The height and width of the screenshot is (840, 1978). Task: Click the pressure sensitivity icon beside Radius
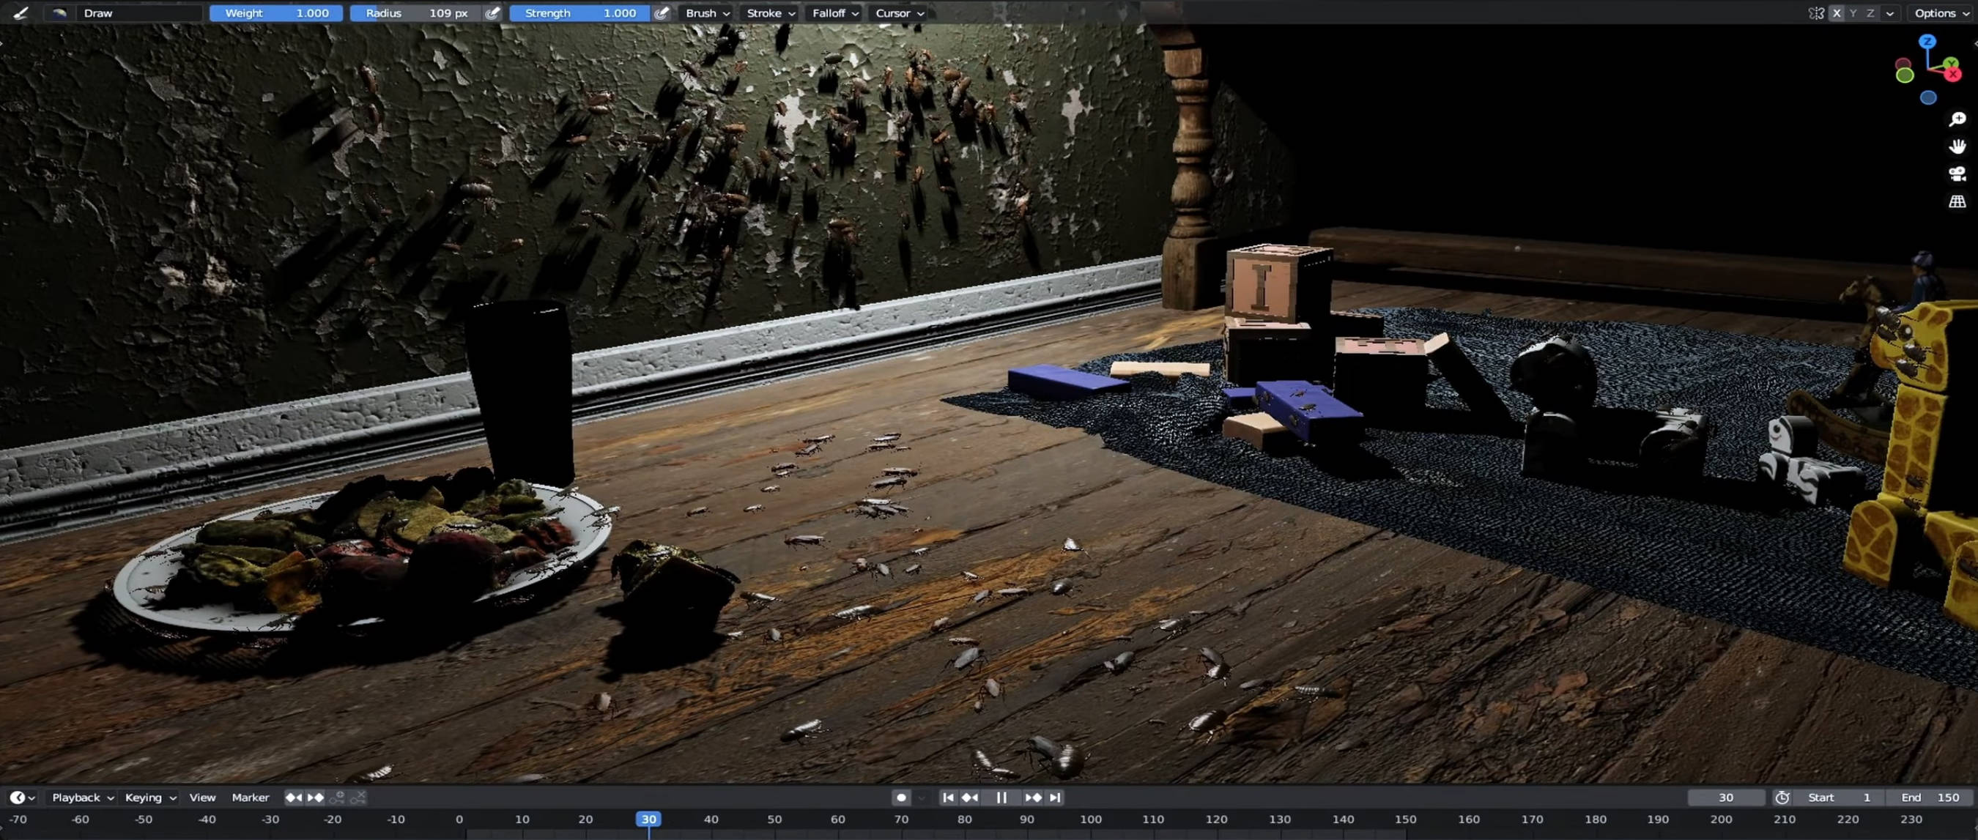click(492, 13)
